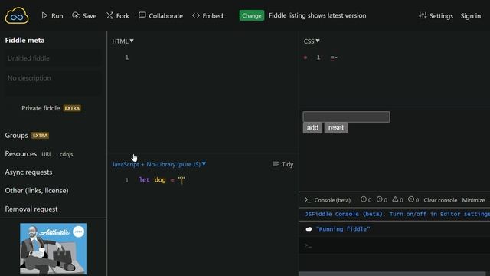Click the console warning count icon

coord(395,199)
